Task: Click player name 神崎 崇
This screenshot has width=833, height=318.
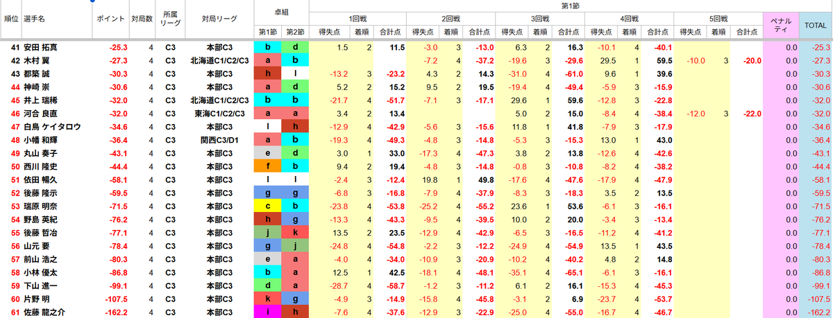Action: (x=36, y=87)
